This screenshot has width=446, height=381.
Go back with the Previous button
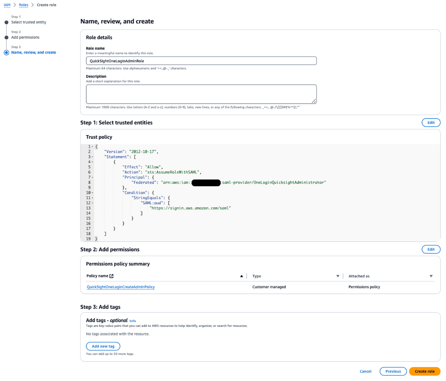[393, 372]
